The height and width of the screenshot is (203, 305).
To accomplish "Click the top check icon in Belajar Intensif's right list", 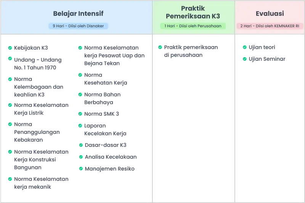I will [x=80, y=48].
